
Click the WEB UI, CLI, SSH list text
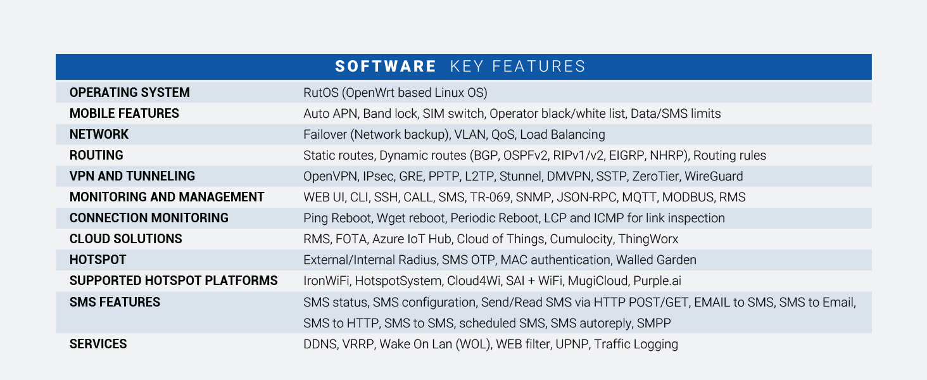pos(524,197)
